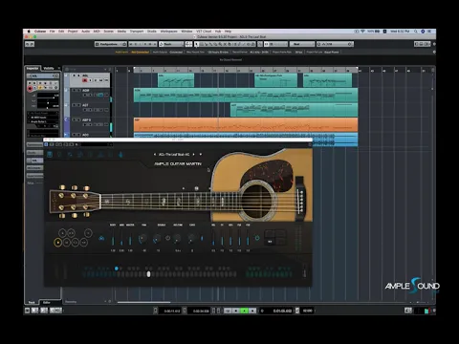Click the metronome click icon in bottom transport
The width and height of the screenshot is (459, 344).
(297, 311)
